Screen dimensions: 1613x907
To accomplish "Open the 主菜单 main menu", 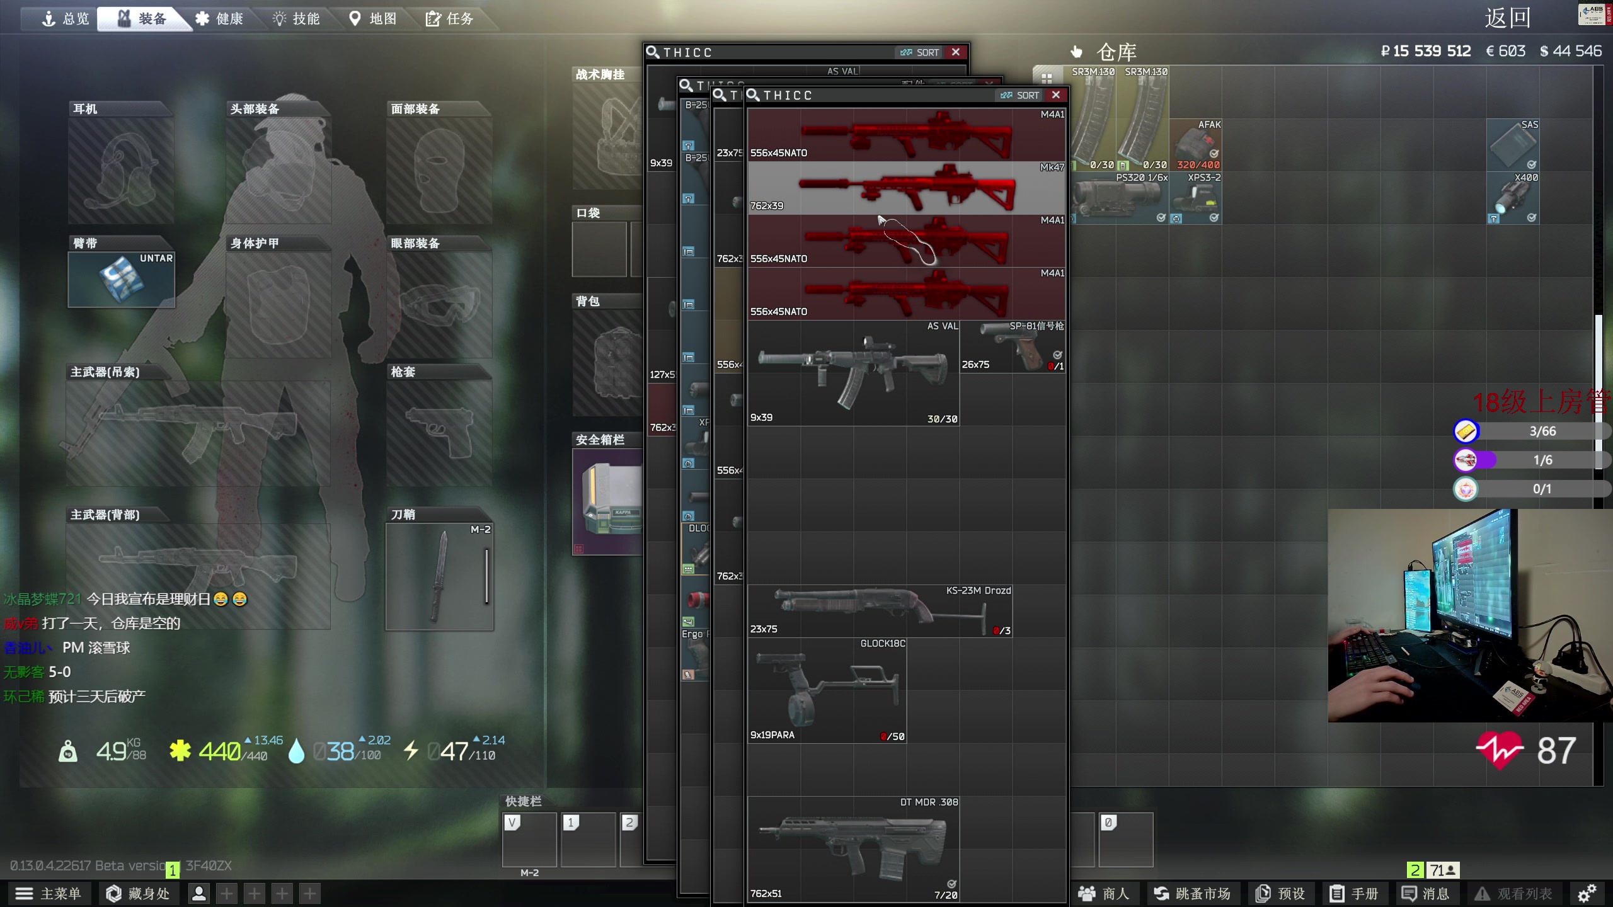I will [49, 893].
